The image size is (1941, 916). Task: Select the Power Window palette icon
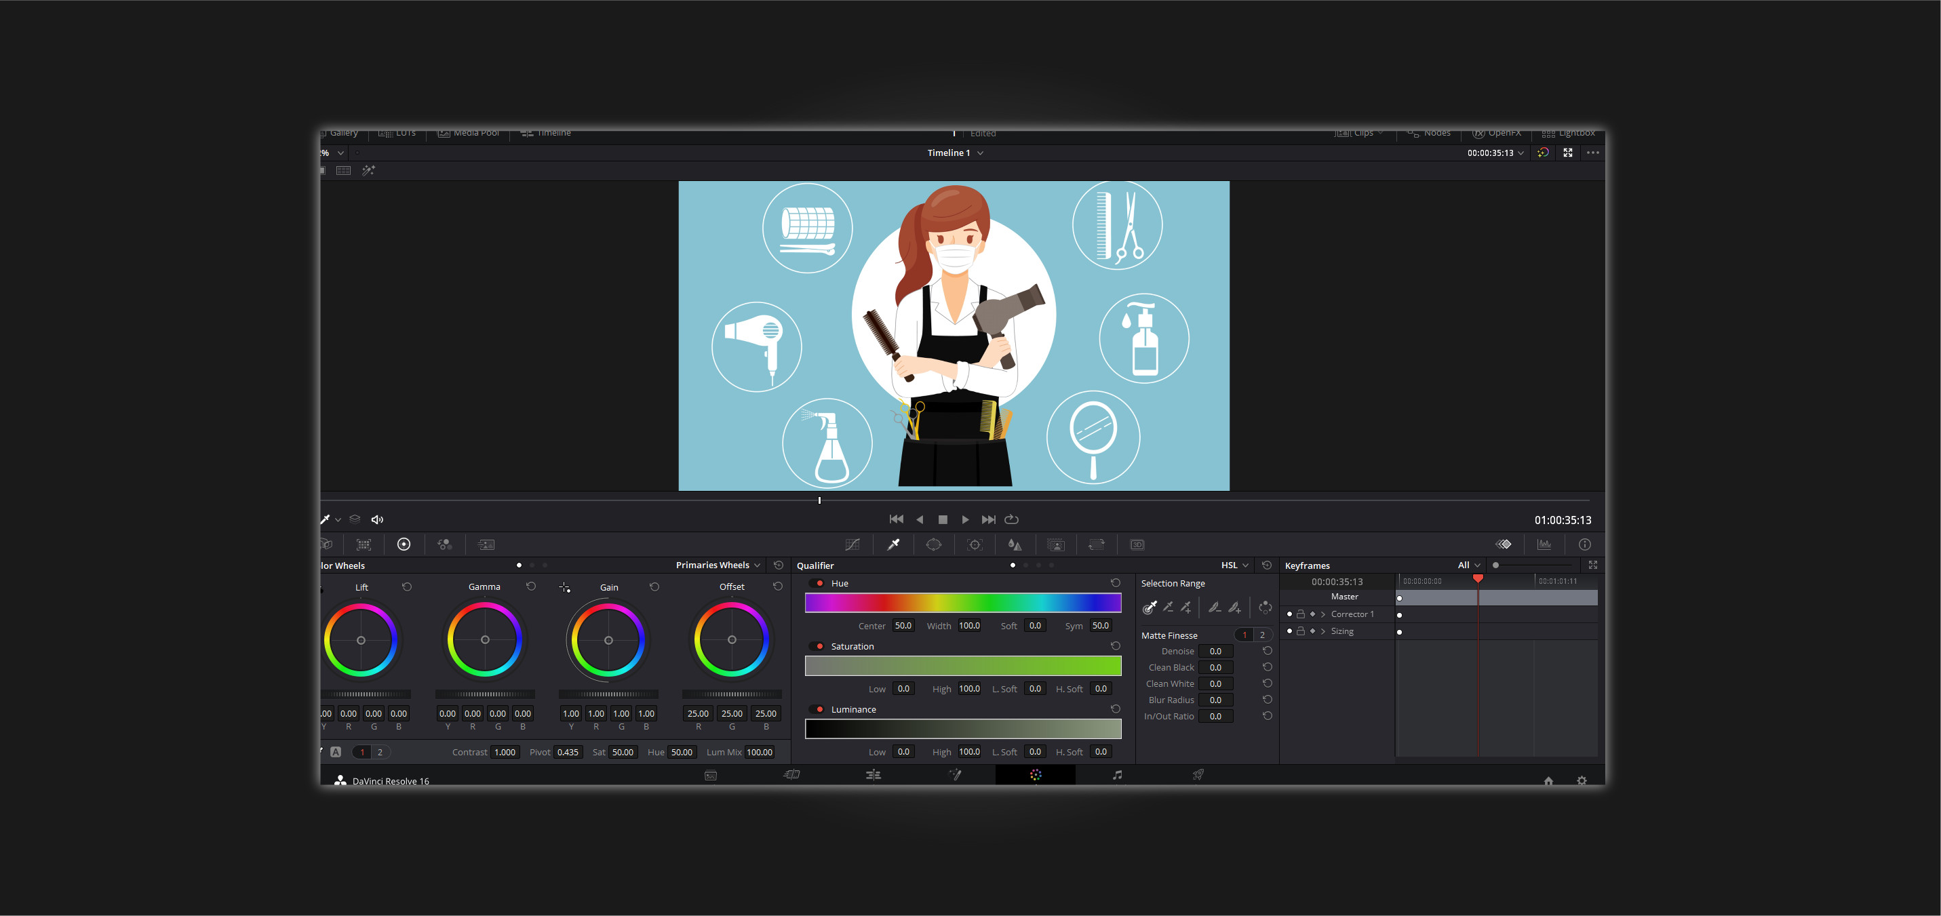point(934,544)
